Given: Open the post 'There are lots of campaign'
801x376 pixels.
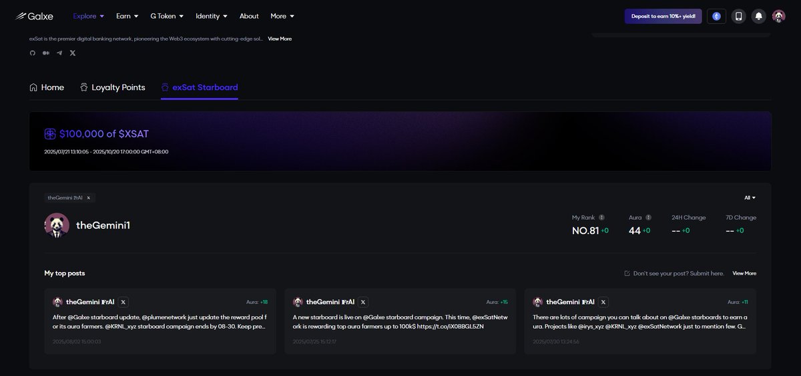Looking at the screenshot, I should (640, 322).
